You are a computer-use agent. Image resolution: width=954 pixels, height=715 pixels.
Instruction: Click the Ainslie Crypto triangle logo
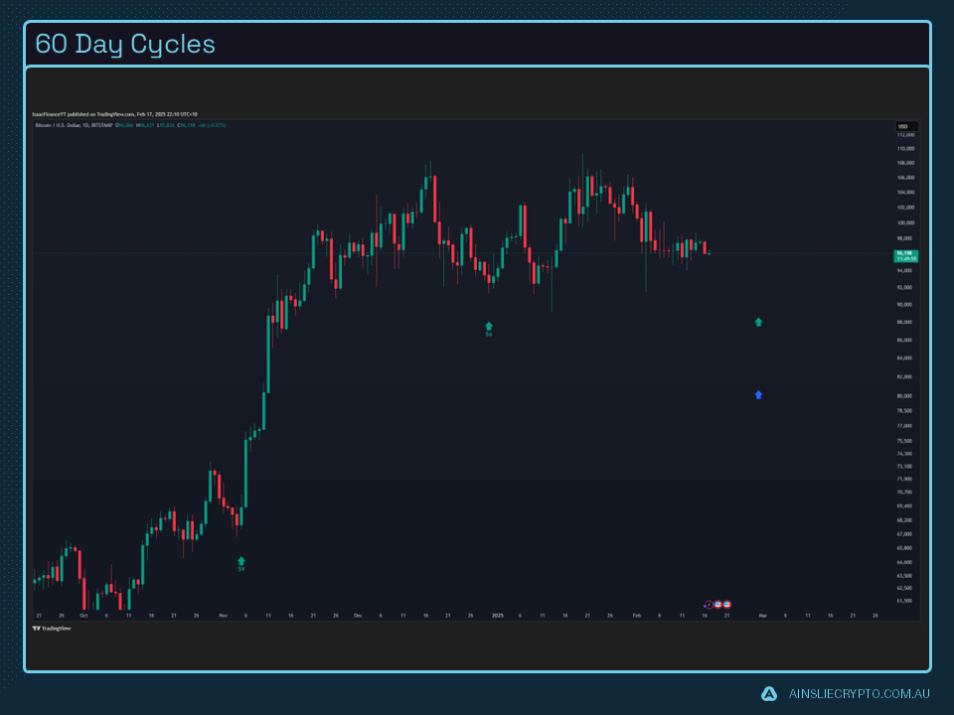[768, 695]
